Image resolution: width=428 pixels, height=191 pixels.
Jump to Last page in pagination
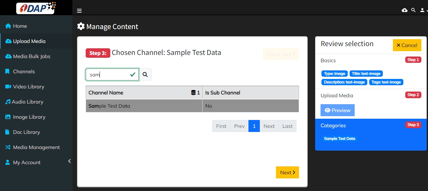pos(287,126)
